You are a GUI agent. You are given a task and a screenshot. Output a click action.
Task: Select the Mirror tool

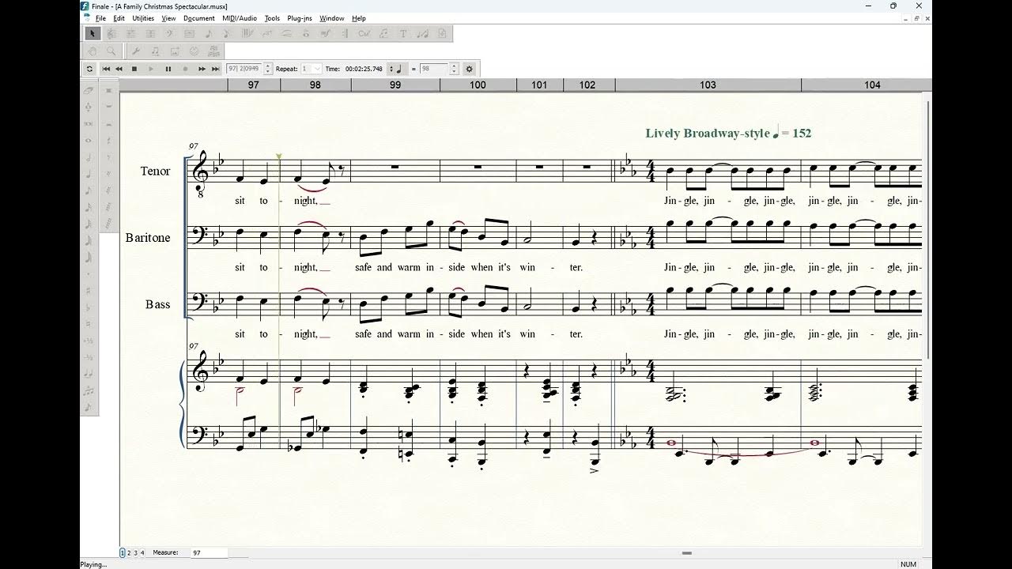pyautogui.click(x=213, y=51)
